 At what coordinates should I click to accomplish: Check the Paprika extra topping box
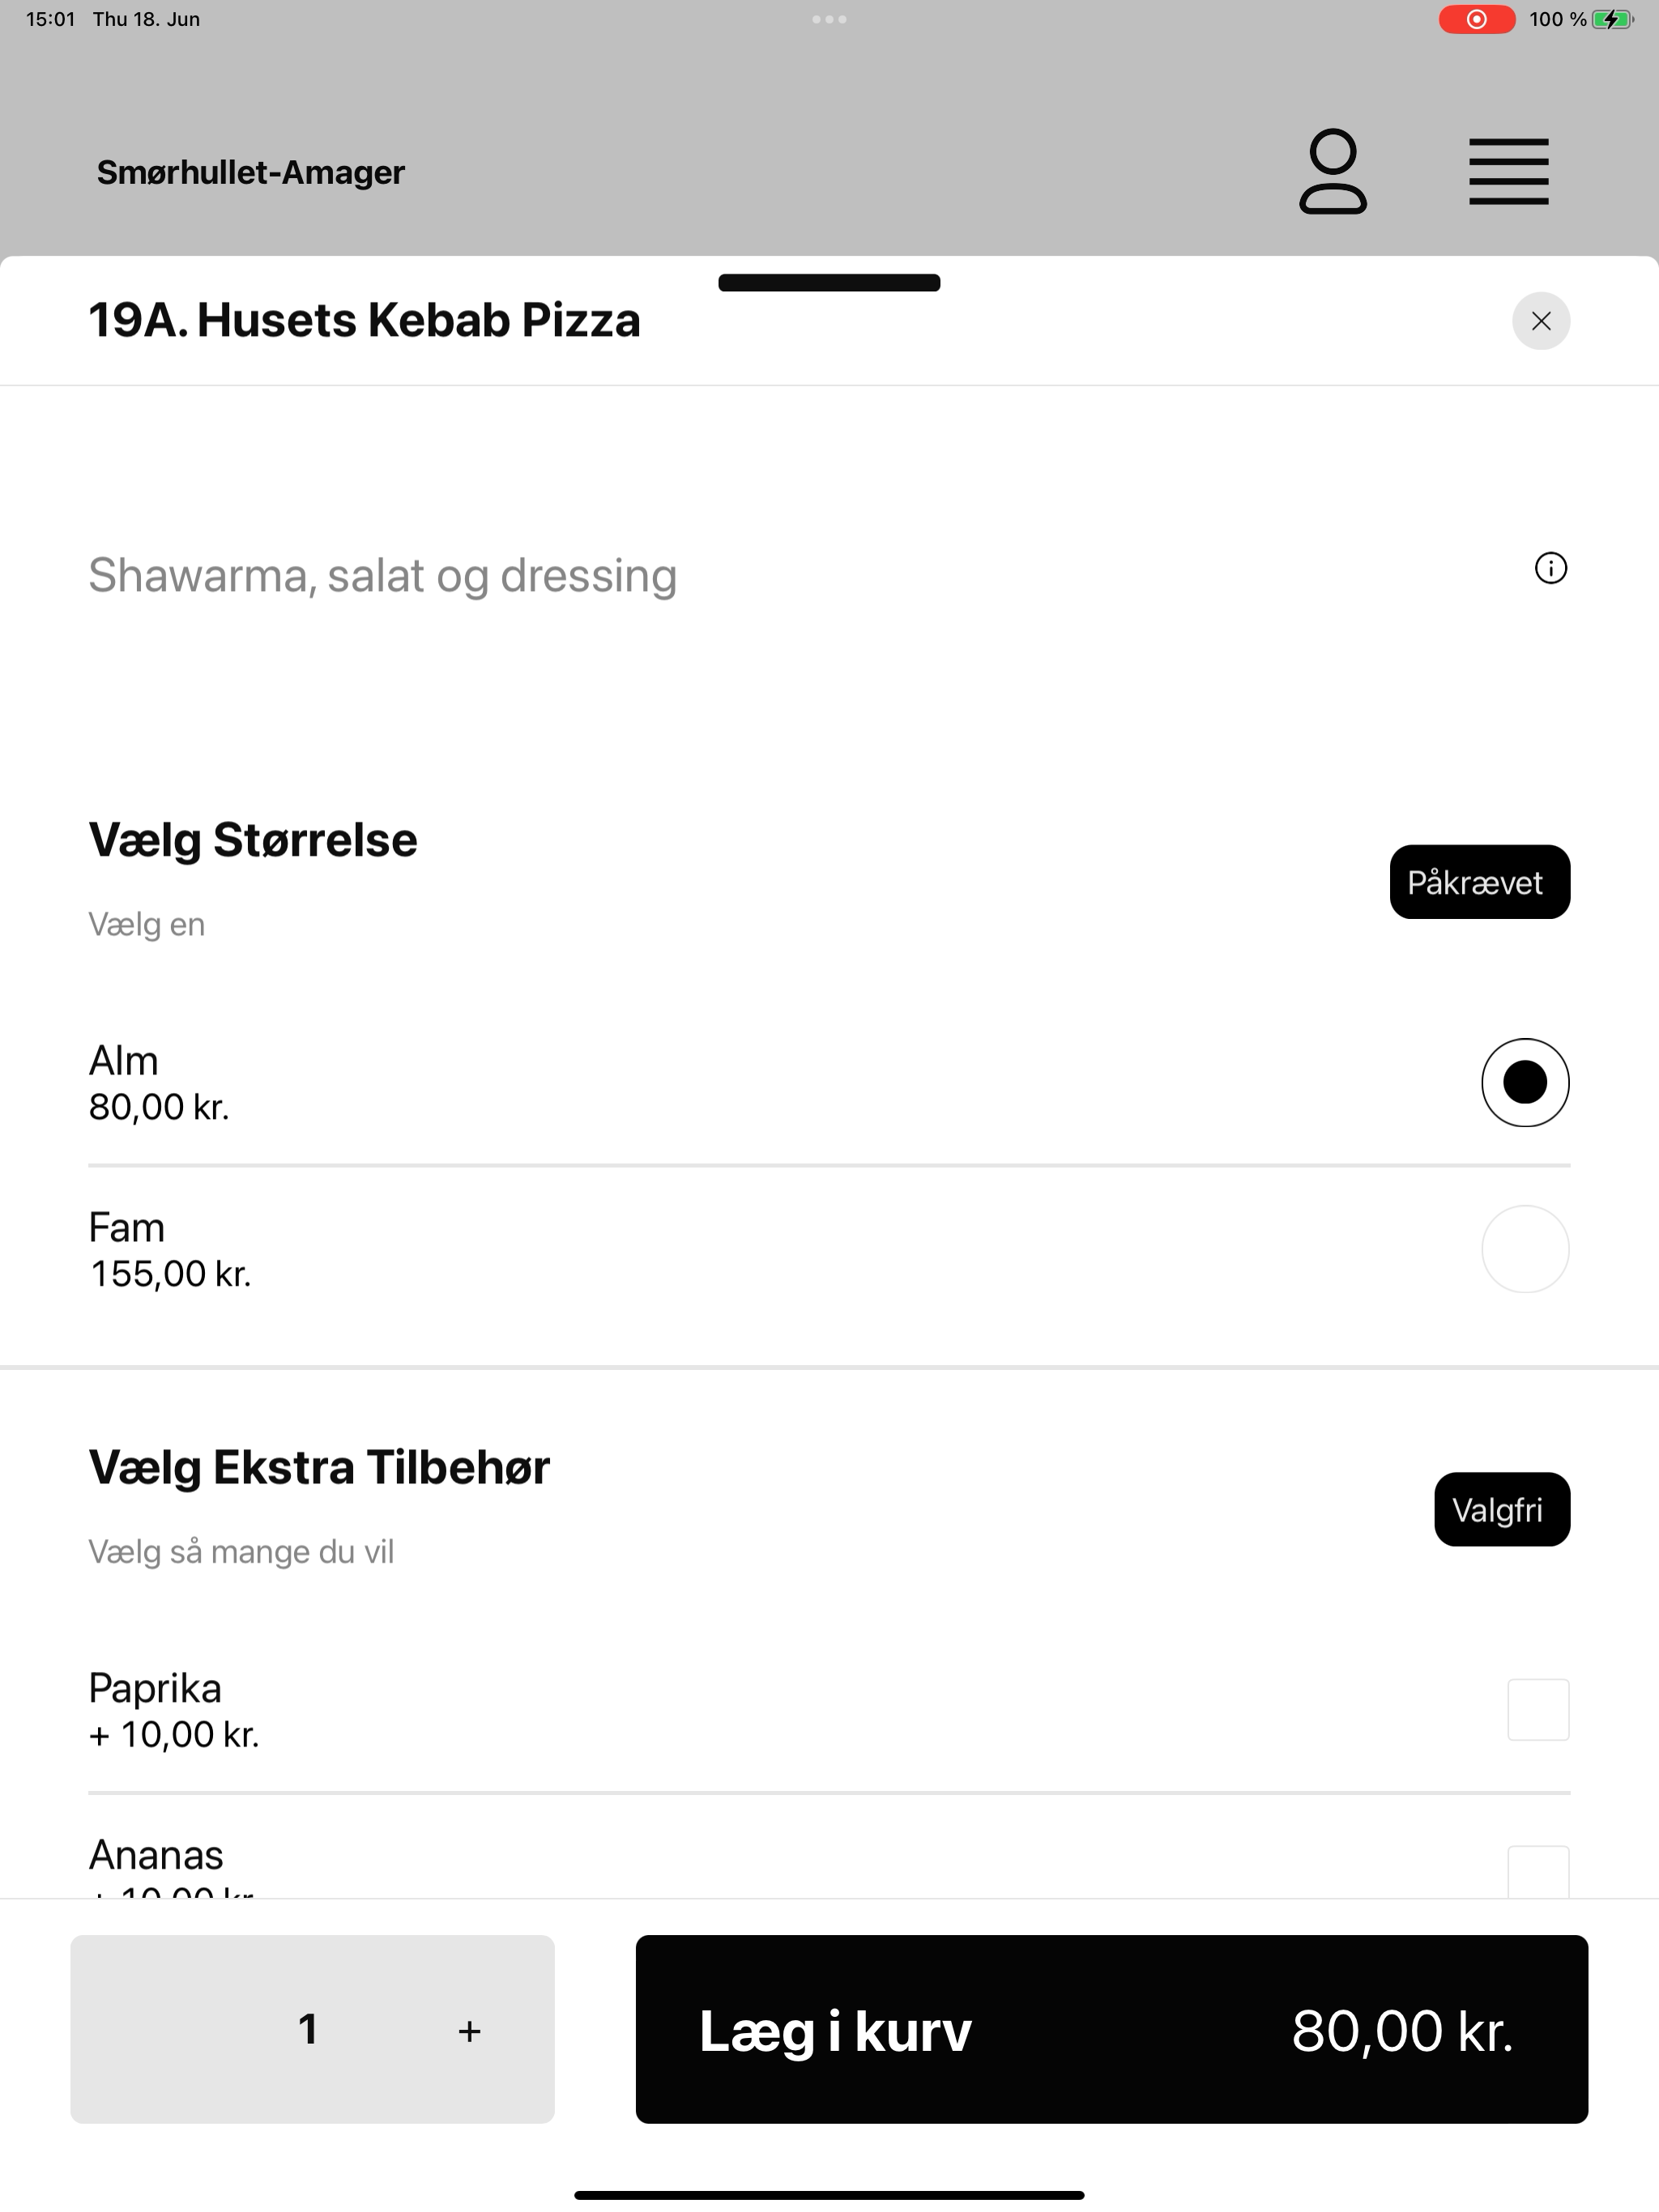(x=1537, y=1709)
